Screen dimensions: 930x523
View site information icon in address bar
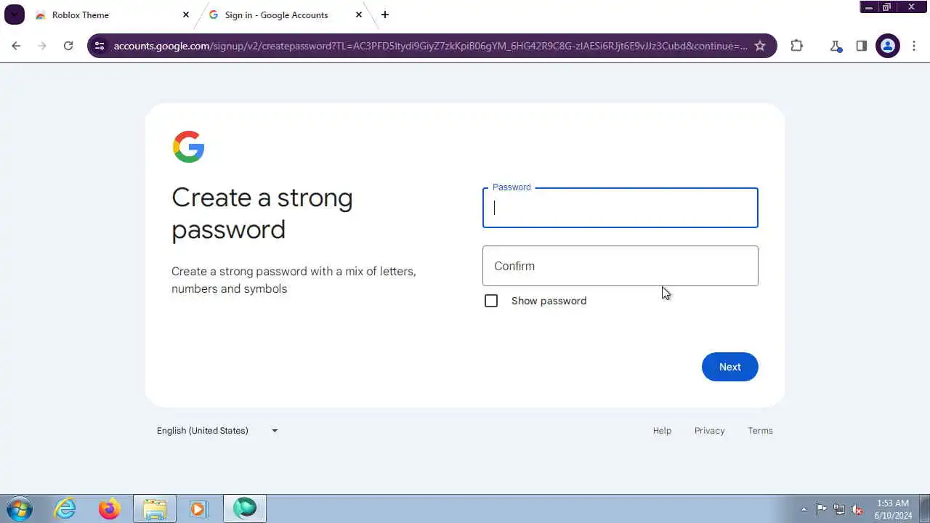100,46
